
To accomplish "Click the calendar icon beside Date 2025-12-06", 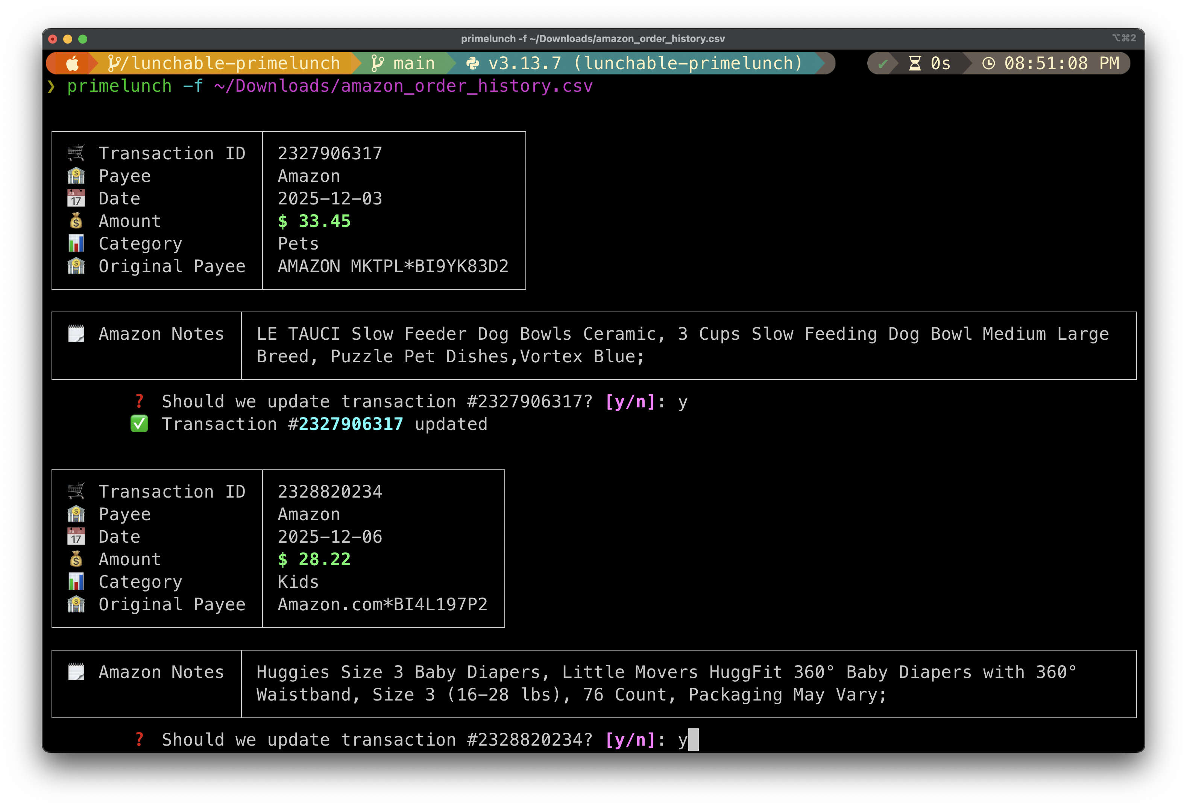I will point(76,536).
